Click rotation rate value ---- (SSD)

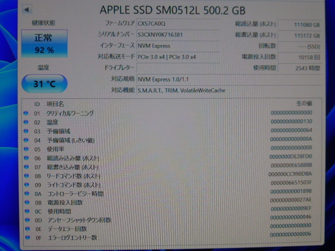[x=299, y=47]
